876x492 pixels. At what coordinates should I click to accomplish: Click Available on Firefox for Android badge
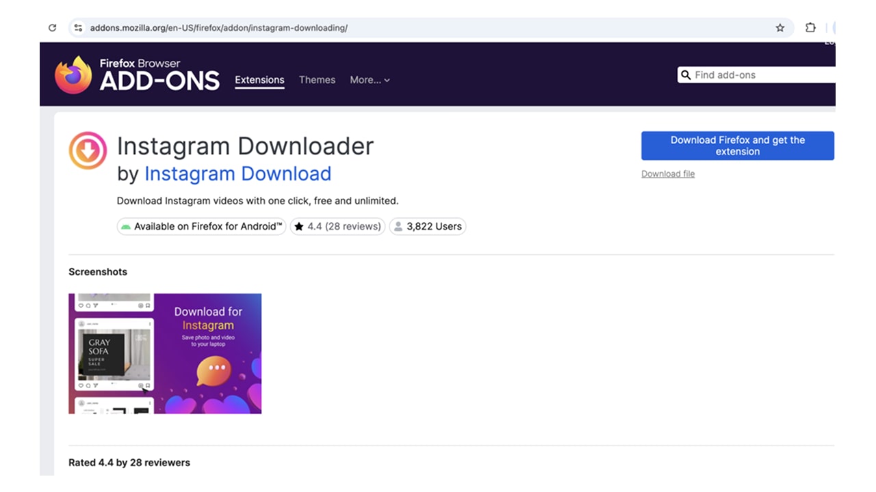[x=201, y=226]
